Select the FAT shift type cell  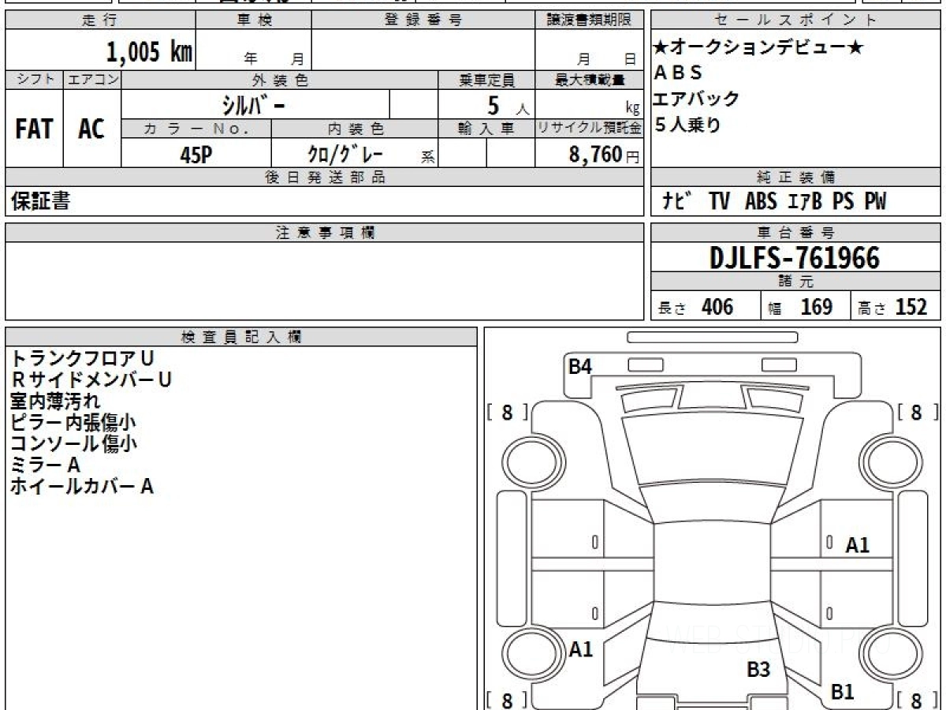click(34, 129)
